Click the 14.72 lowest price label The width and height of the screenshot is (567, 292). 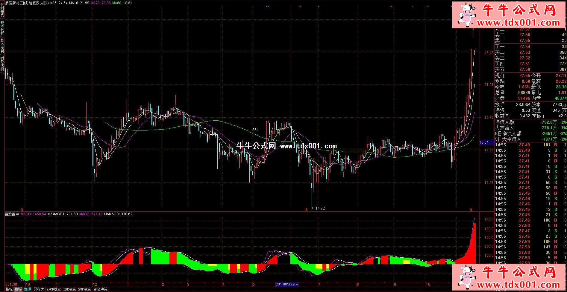(320, 208)
